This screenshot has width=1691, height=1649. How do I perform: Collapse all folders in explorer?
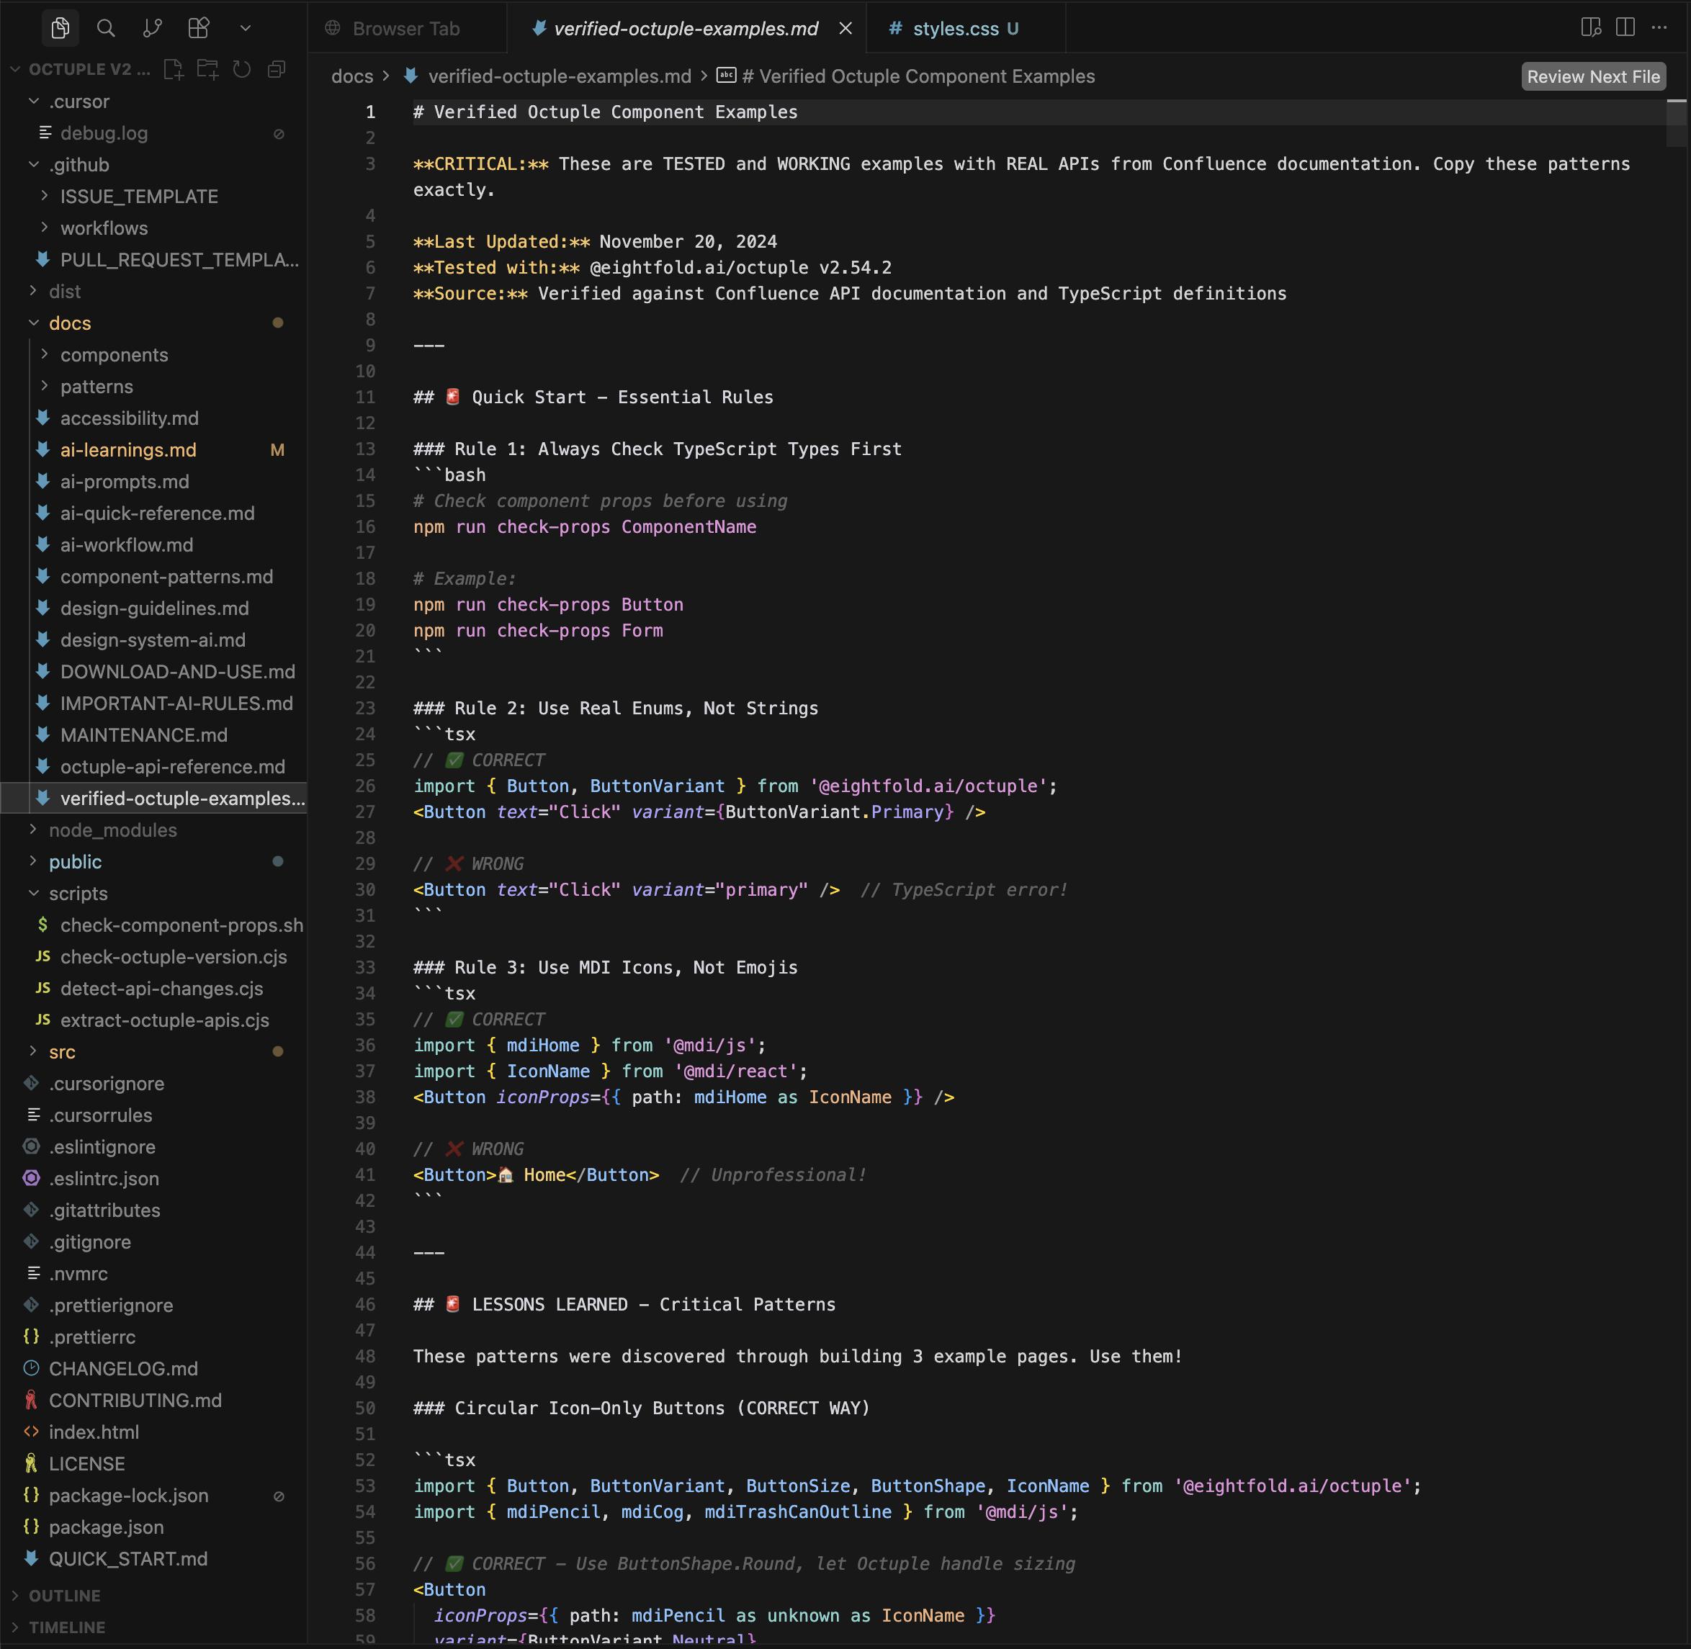click(277, 69)
